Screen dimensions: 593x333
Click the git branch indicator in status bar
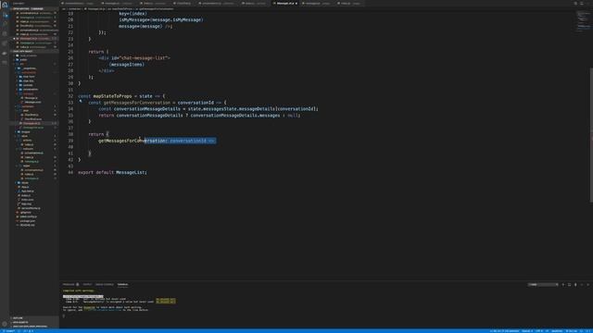(x=9, y=331)
